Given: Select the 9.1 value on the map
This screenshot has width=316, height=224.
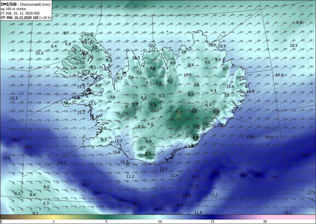Looking at the screenshot, I should [x=149, y=82].
